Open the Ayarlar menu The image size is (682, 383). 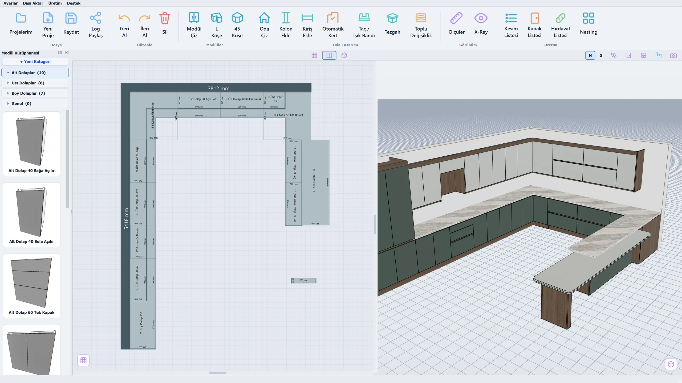tap(10, 3)
